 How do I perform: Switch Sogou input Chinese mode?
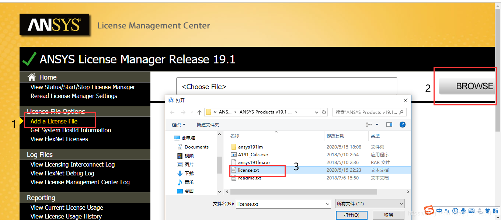tap(439, 210)
